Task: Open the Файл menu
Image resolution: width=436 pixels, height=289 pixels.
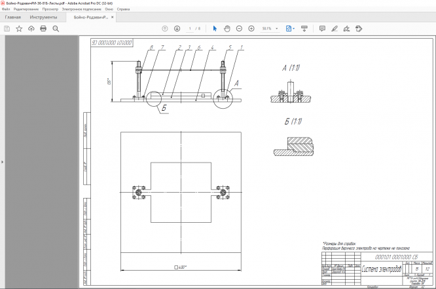Action: click(6, 9)
